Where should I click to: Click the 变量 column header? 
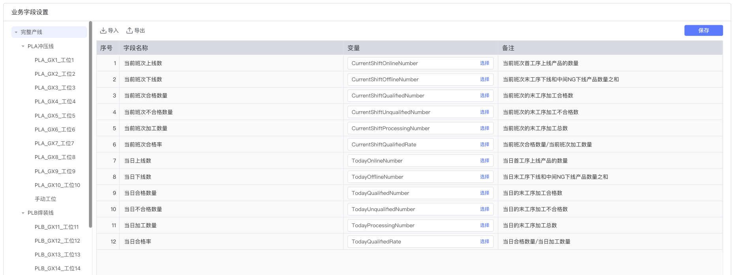[x=353, y=48]
